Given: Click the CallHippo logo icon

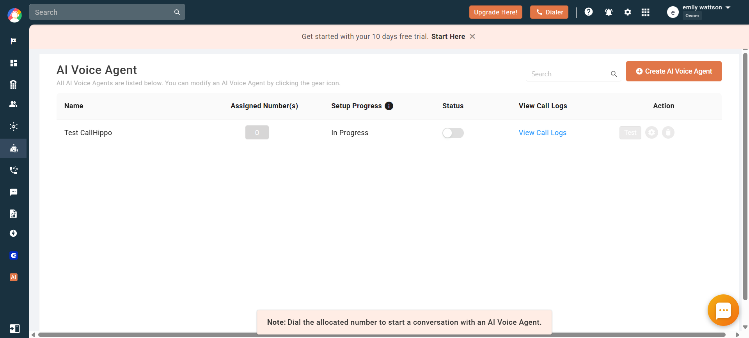Looking at the screenshot, I should click(14, 15).
